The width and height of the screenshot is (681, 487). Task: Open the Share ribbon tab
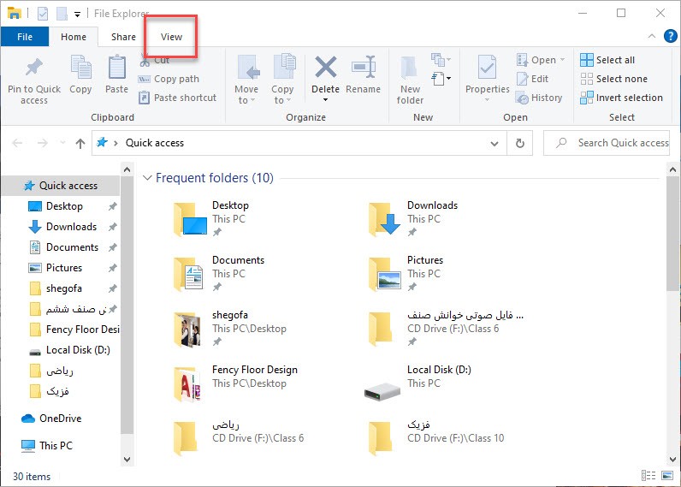point(123,37)
